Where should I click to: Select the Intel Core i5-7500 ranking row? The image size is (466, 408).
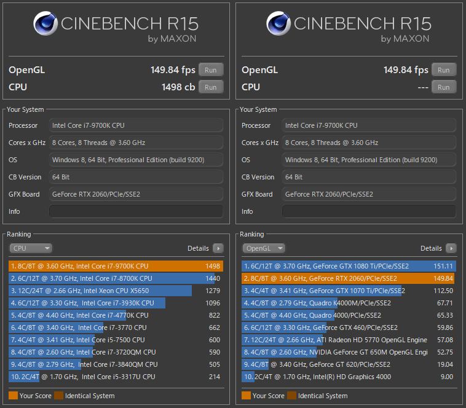[116, 340]
